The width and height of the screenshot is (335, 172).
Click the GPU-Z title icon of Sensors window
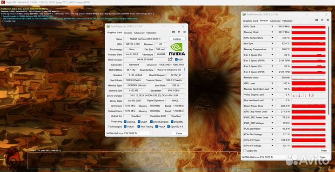[244, 14]
